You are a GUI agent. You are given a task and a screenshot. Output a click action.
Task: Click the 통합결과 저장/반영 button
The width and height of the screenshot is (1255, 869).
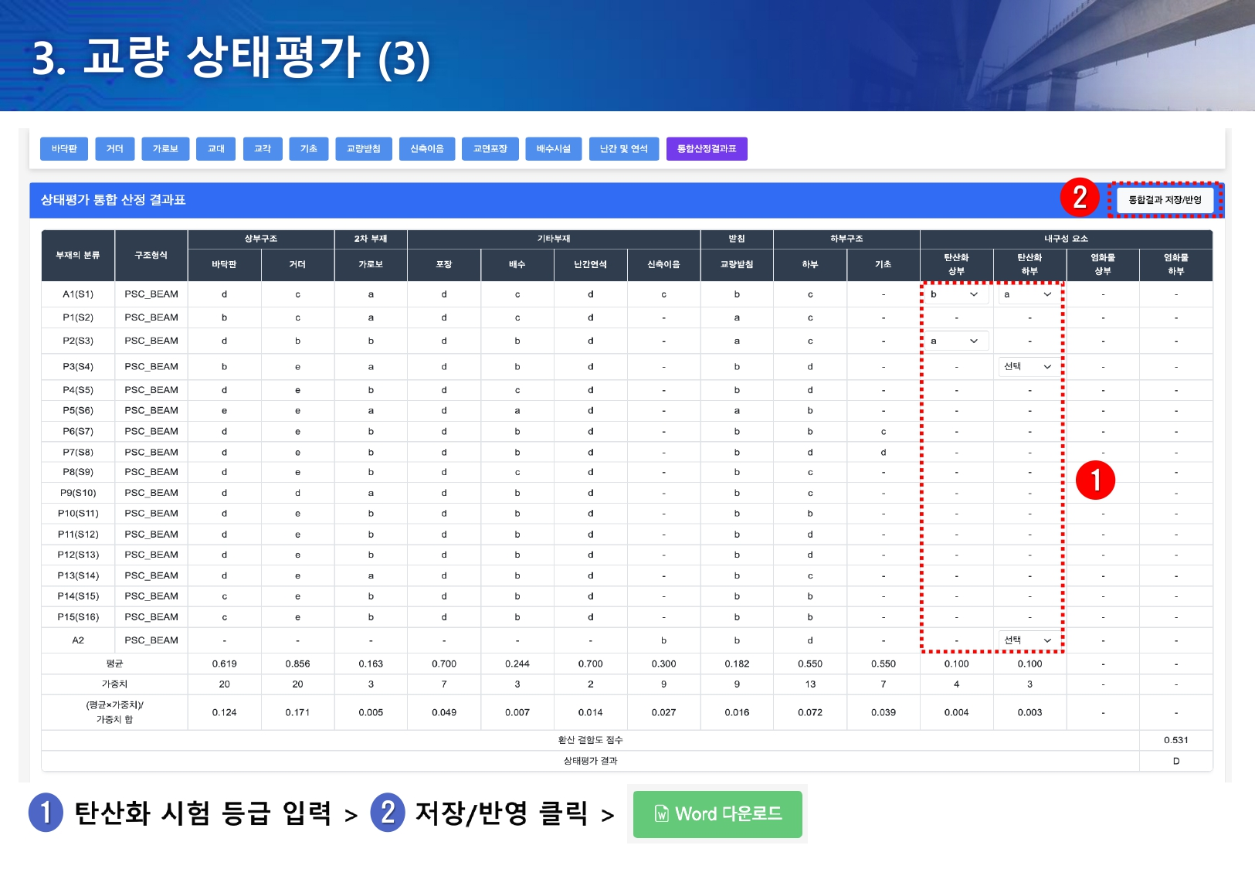1165,200
